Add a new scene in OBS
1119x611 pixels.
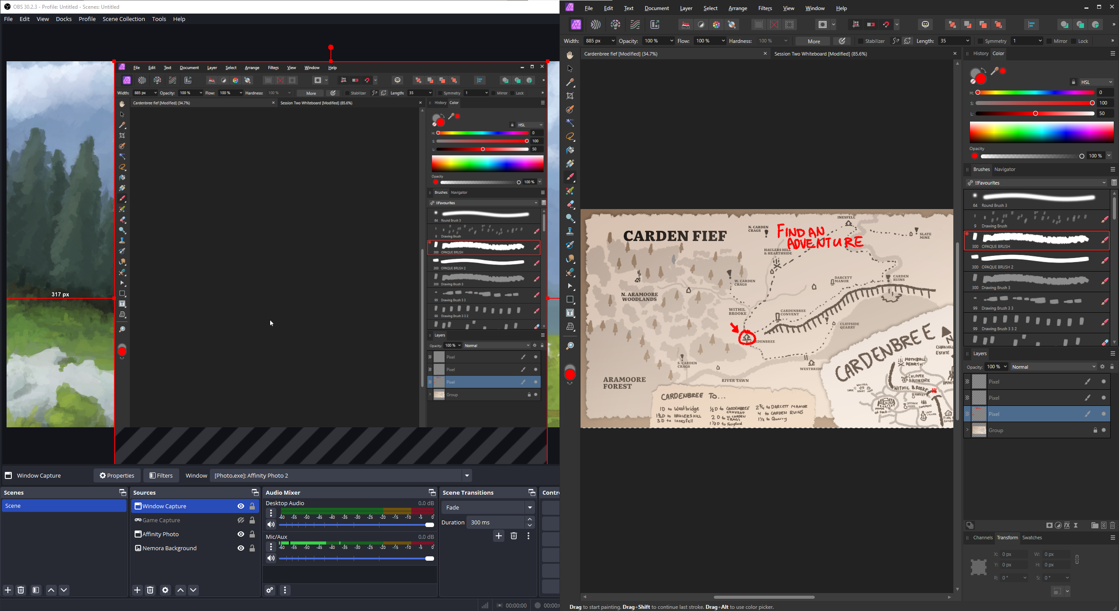tap(8, 590)
